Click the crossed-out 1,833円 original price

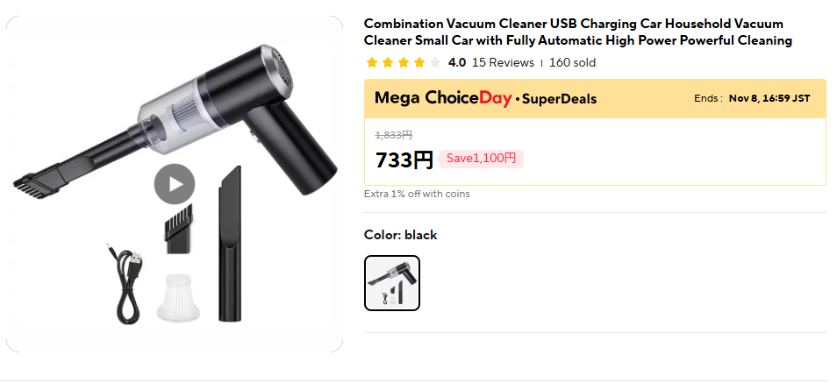(x=394, y=135)
